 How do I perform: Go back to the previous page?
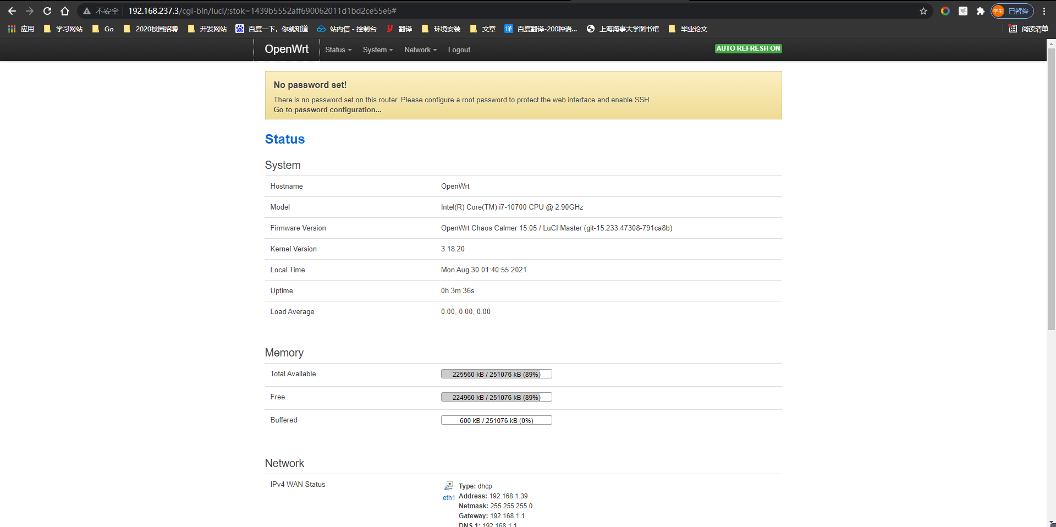pos(12,11)
